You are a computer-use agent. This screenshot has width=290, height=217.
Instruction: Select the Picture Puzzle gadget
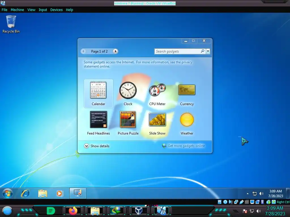[x=128, y=123]
